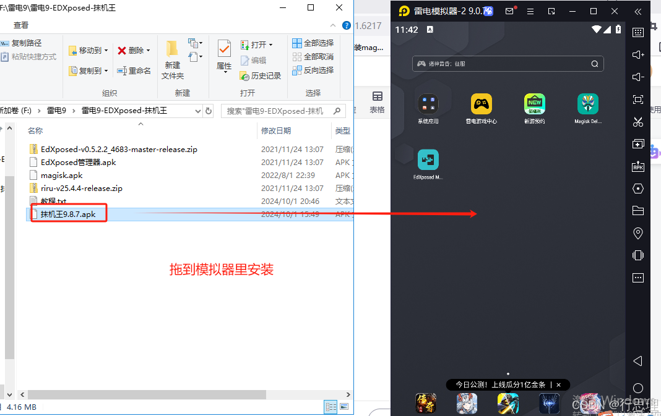The image size is (661, 416).
Task: Increase emulator volume with speaker plus icon
Action: pyautogui.click(x=638, y=55)
